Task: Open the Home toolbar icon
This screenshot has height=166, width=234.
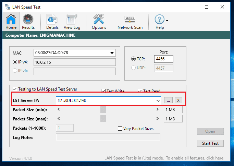Action: 11,22
